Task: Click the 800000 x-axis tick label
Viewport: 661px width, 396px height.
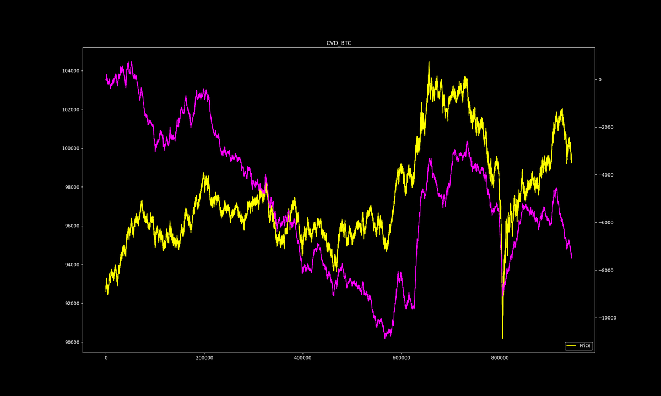Action: coord(500,358)
